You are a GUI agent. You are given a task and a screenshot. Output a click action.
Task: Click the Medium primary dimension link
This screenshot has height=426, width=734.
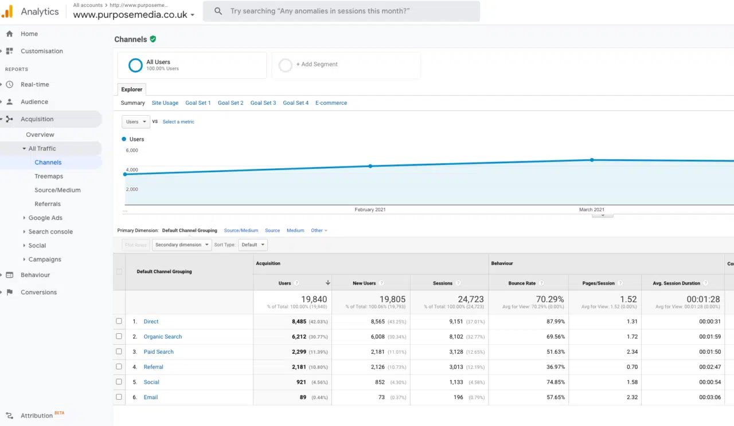295,230
